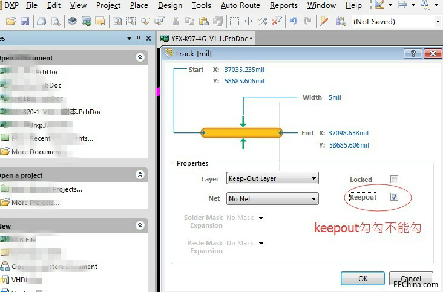Uncheck the Keepout checkbox
This screenshot has width=443, height=292.
click(394, 197)
